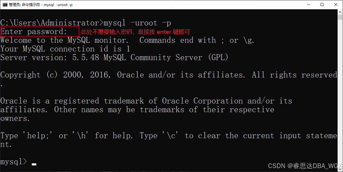Close the command prompt window
Image resolution: width=343 pixels, height=172 pixels.
pyautogui.click(x=336, y=4)
